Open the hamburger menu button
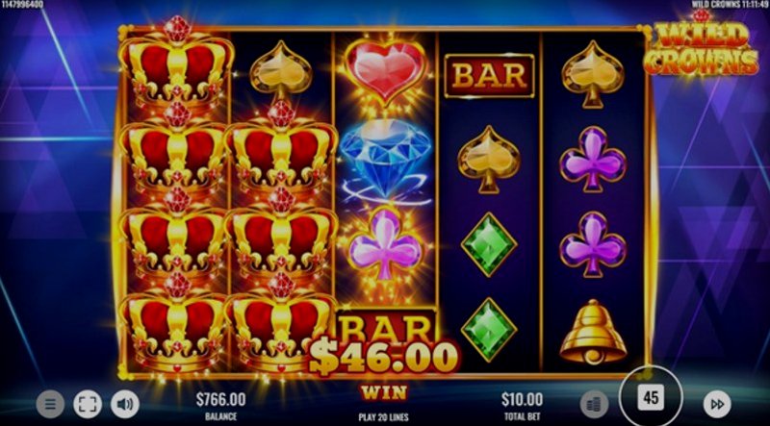770x426 pixels. (x=50, y=405)
